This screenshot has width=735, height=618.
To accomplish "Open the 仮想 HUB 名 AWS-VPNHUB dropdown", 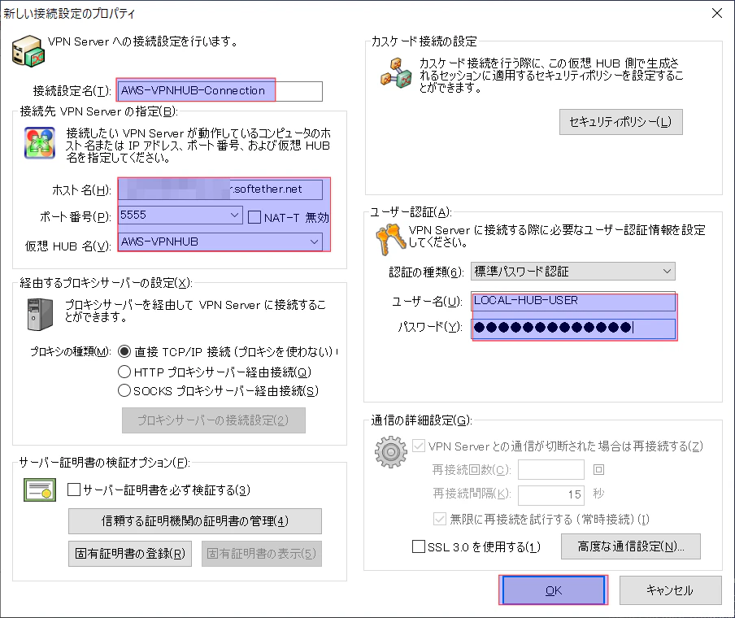I will coord(314,242).
